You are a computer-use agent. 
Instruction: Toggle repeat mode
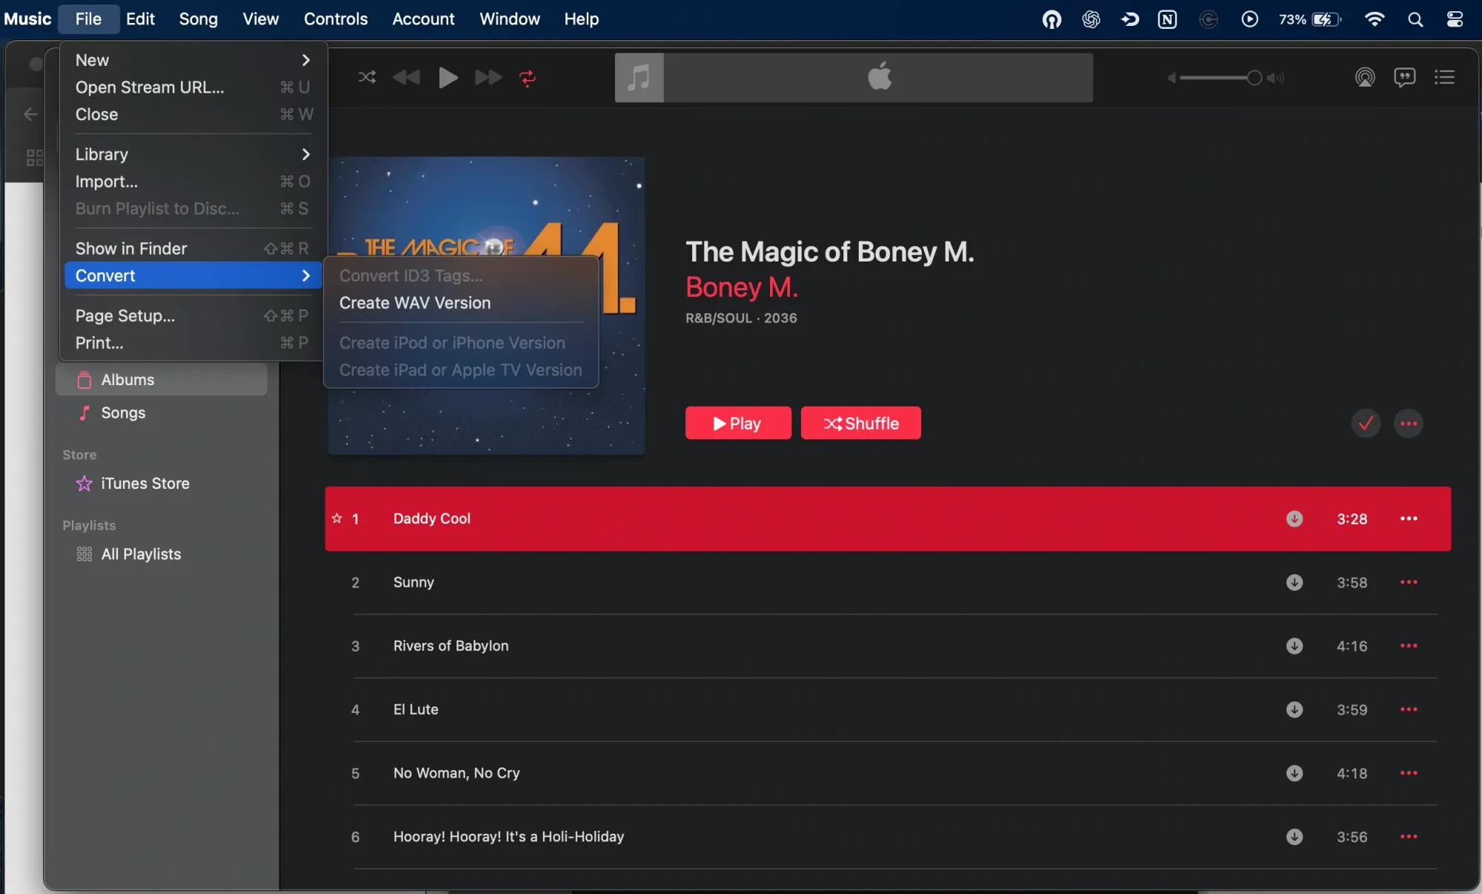pos(527,78)
